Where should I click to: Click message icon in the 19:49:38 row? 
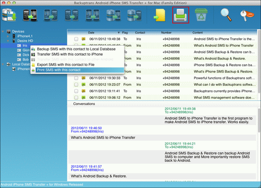pyautogui.click(x=84, y=39)
